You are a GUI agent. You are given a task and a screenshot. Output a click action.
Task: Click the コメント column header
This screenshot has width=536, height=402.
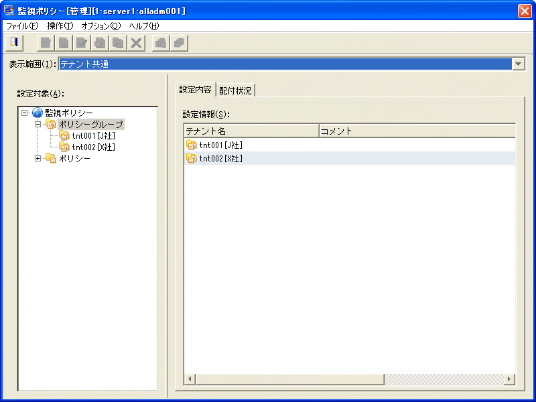(417, 131)
